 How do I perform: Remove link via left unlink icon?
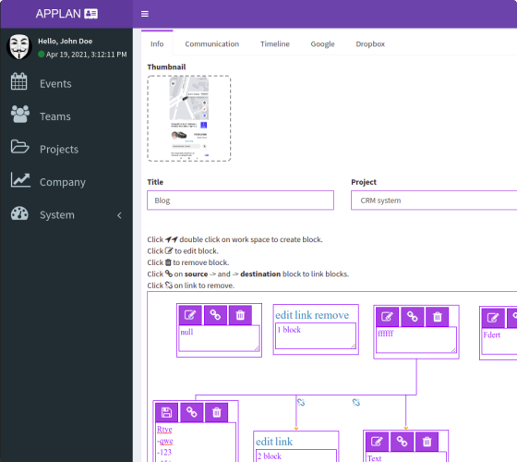[301, 402]
